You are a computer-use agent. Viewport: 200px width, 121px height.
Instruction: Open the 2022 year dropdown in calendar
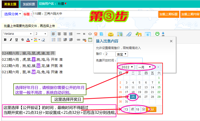click(127, 67)
